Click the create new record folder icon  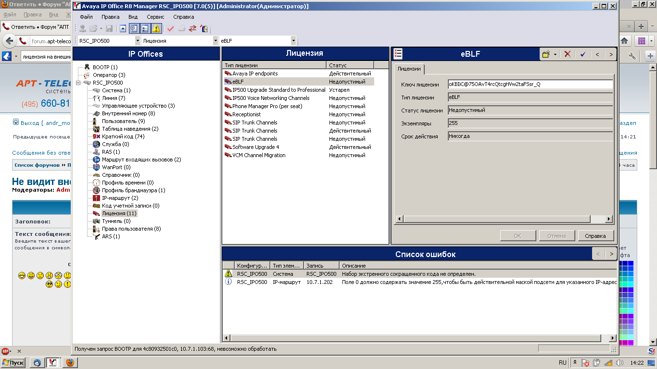(546, 54)
